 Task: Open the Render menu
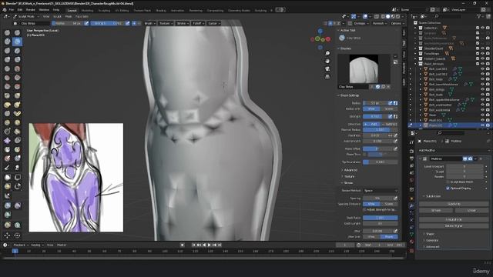click(x=30, y=10)
